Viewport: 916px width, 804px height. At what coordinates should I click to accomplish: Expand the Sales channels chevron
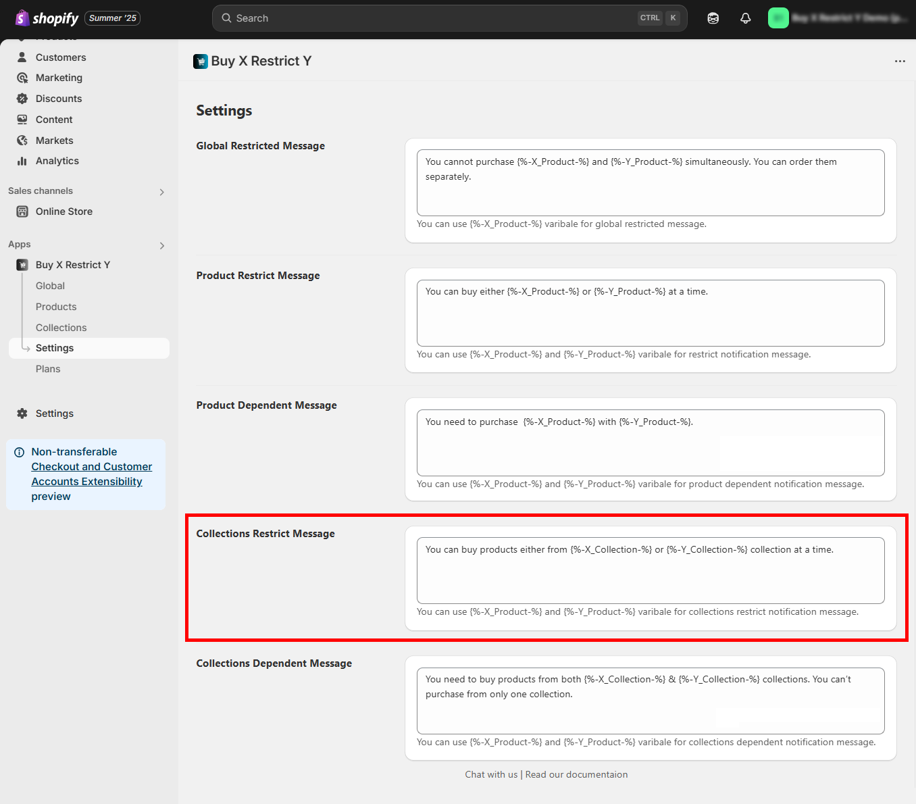[x=161, y=192]
